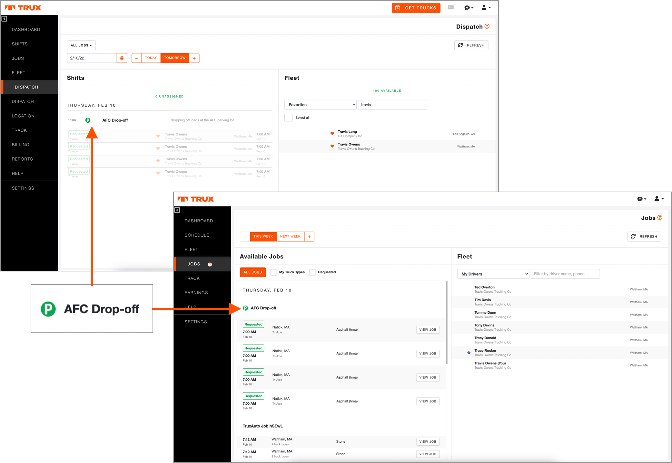Select driver Tim Davis in Fleet list
Image resolution: width=672 pixels, height=463 pixels.
click(560, 302)
